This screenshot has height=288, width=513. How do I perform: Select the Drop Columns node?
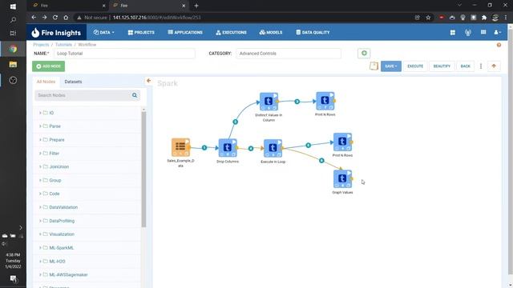(228, 148)
